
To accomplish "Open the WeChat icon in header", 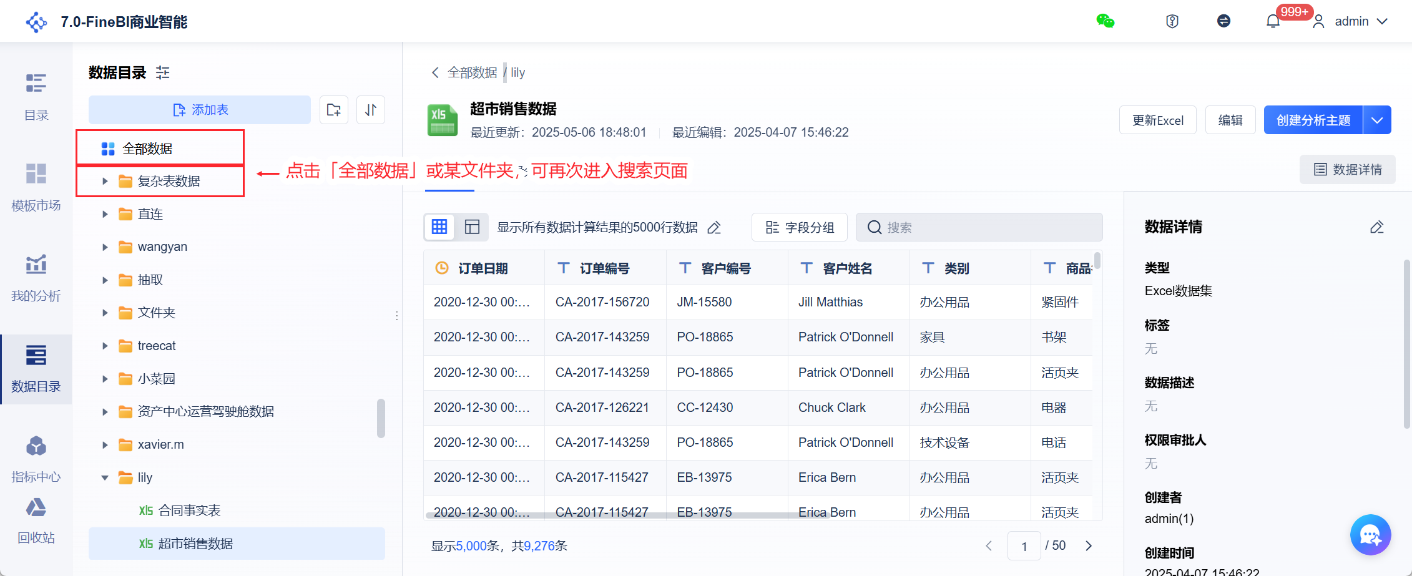I will click(1106, 21).
